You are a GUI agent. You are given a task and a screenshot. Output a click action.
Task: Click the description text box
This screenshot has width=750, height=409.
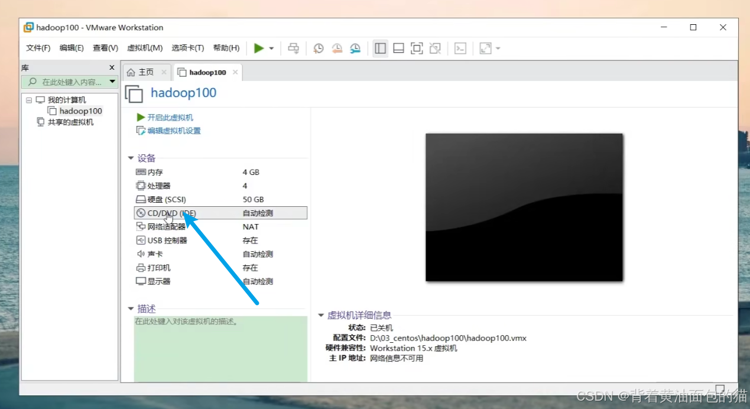point(220,349)
